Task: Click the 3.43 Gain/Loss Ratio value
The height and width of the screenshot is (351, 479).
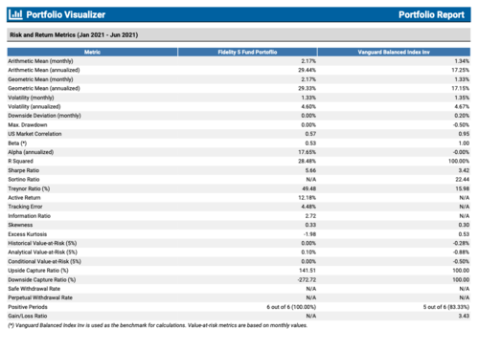Action: tap(464, 316)
